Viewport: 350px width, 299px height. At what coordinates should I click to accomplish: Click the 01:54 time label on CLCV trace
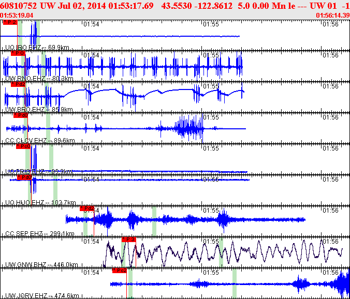point(91,117)
